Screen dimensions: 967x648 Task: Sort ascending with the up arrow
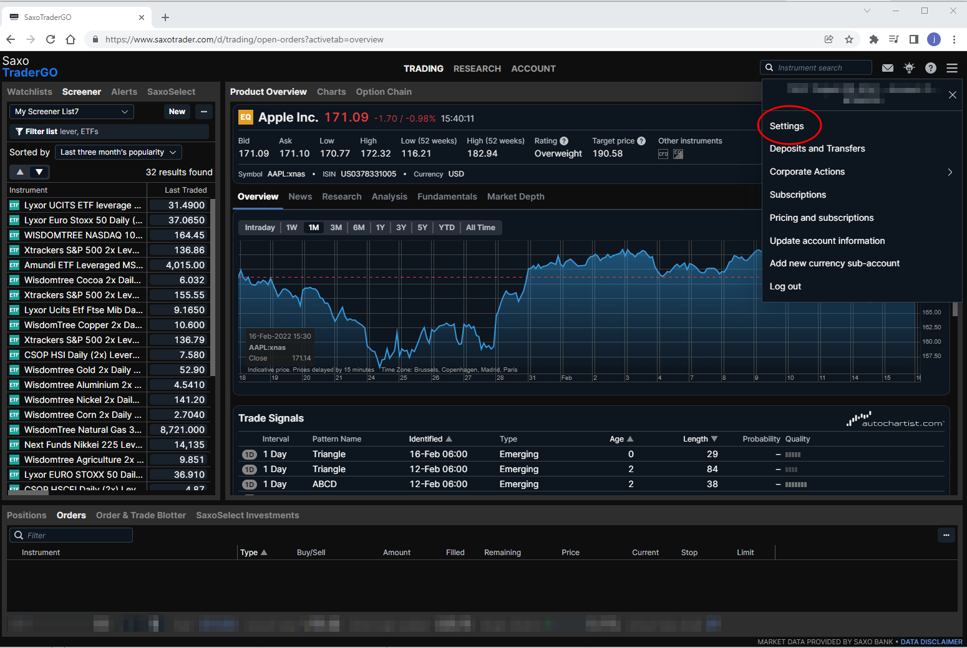pyautogui.click(x=20, y=172)
